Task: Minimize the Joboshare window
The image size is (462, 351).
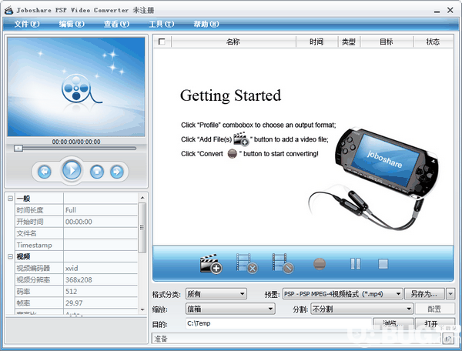Action: coord(437,11)
